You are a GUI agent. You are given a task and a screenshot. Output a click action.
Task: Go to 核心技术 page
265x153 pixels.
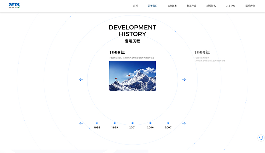click(172, 6)
